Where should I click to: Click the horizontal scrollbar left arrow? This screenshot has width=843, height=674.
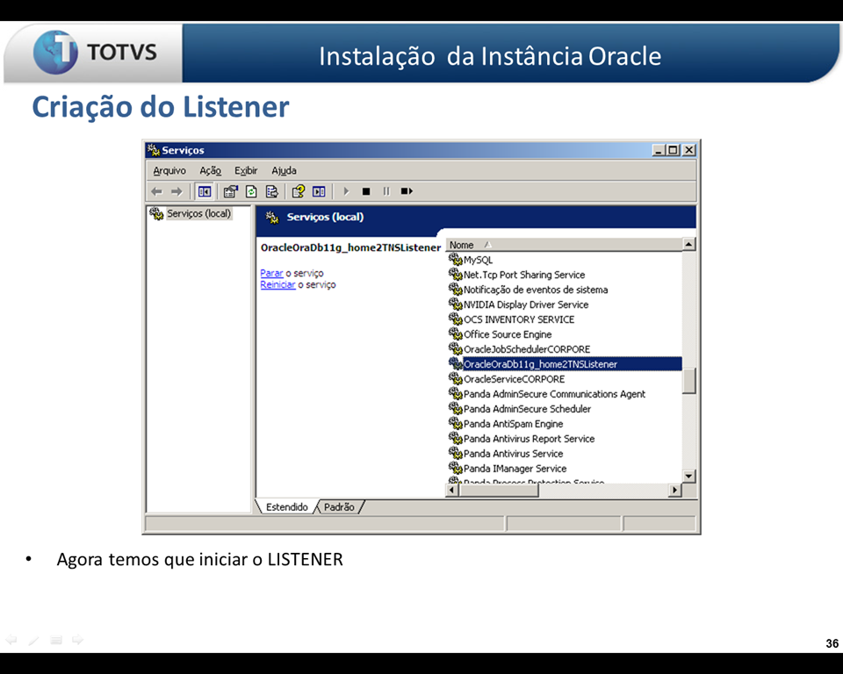[x=452, y=491]
